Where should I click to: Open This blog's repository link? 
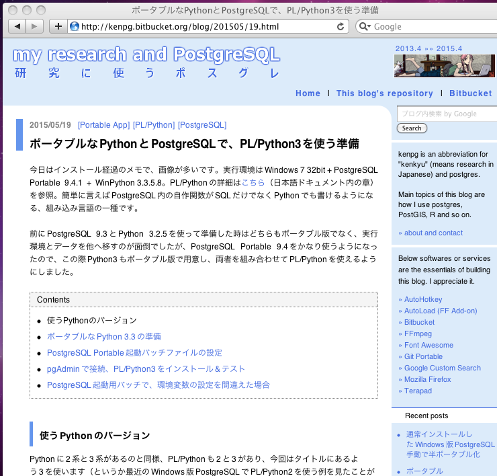384,93
